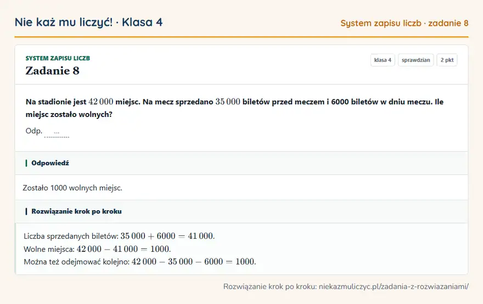Click the 'Wolne miejsca' equation line

coord(97,249)
